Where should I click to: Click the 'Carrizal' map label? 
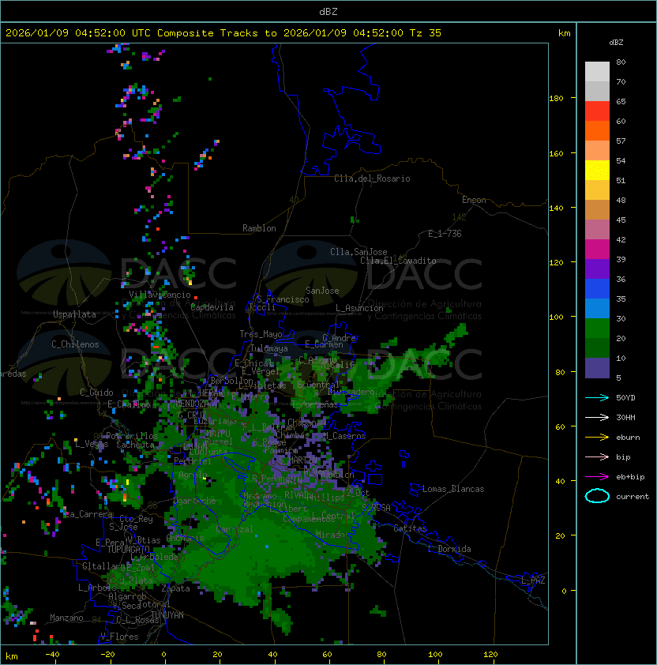pyautogui.click(x=235, y=529)
